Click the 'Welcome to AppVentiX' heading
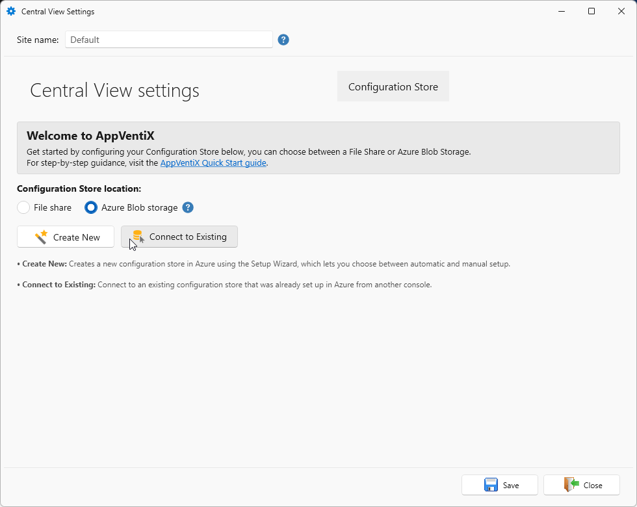 pos(90,136)
